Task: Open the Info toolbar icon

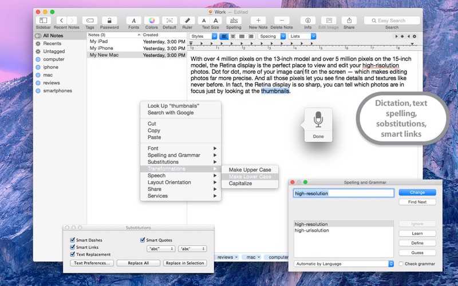Action: click(308, 21)
